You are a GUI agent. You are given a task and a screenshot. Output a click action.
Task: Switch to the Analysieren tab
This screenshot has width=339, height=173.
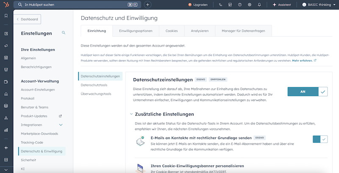coord(200,31)
